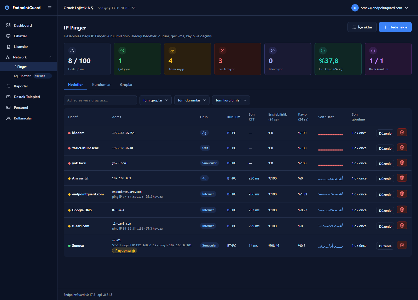Open Lisanslar in the sidebar
Viewport: 418px width, 300px height.
pos(29,47)
